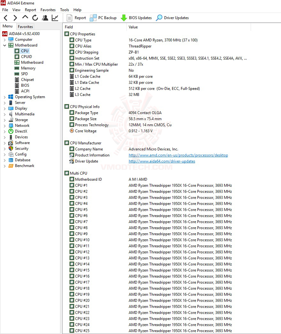Click the DirectX Xbox icon
Screen dimensions: 281x334
11,131
